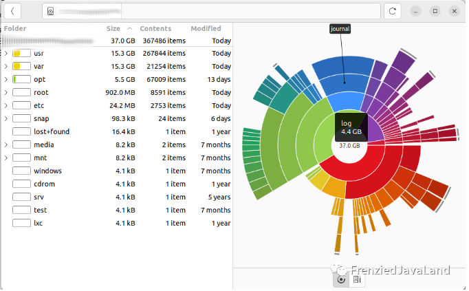Click the journal segment in the ring chart

tap(345, 83)
